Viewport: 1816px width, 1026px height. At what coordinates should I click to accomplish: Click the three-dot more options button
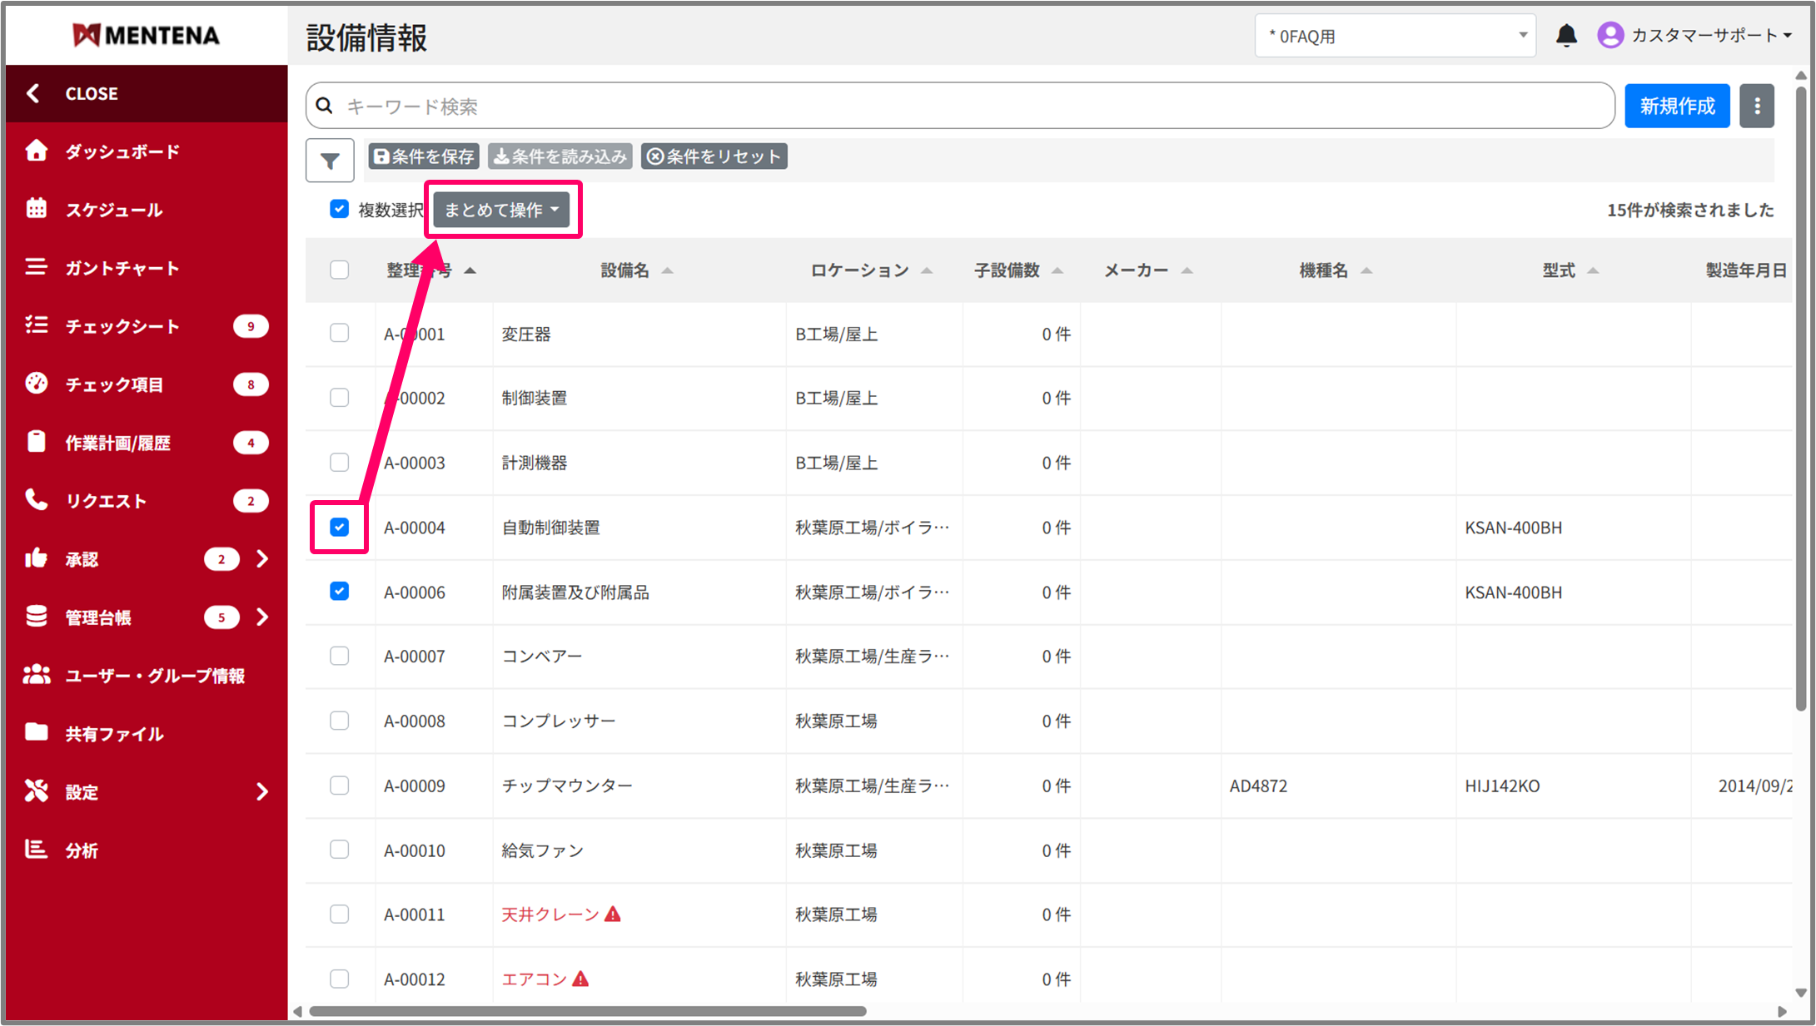(x=1757, y=106)
